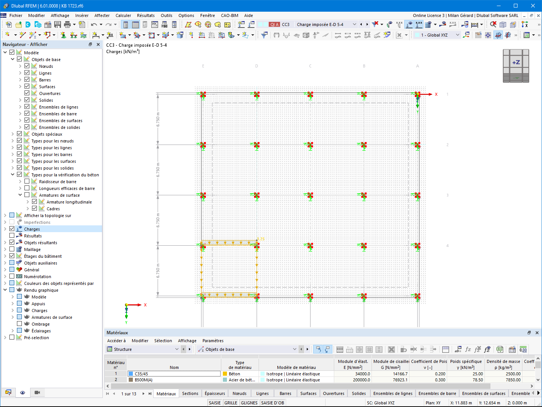Go to next load case with right arrow
Viewport: 542px width, 407px height.
coord(367,24)
